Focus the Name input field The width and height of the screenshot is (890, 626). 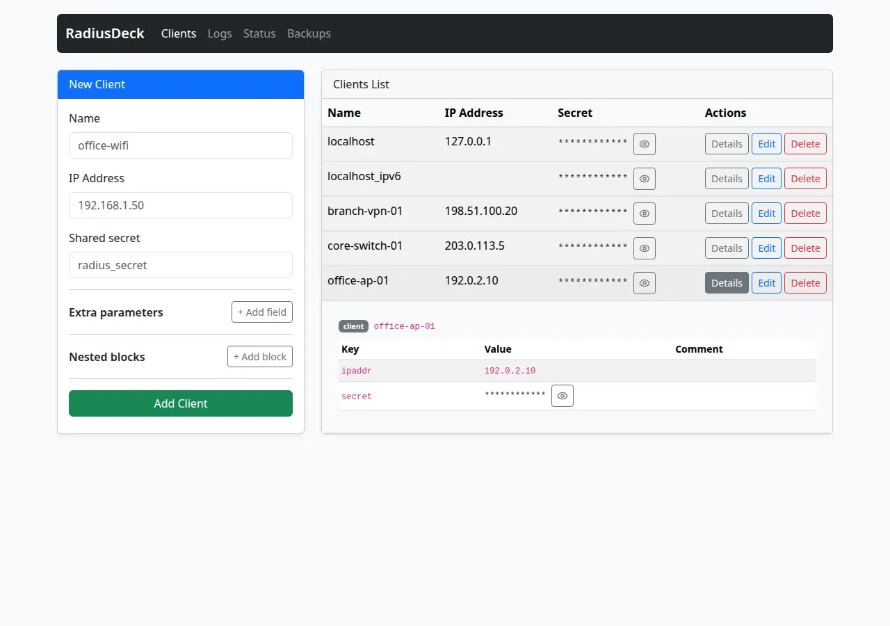point(181,145)
